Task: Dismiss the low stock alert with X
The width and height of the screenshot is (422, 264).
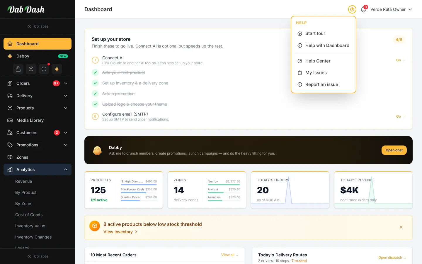Action: [401, 227]
